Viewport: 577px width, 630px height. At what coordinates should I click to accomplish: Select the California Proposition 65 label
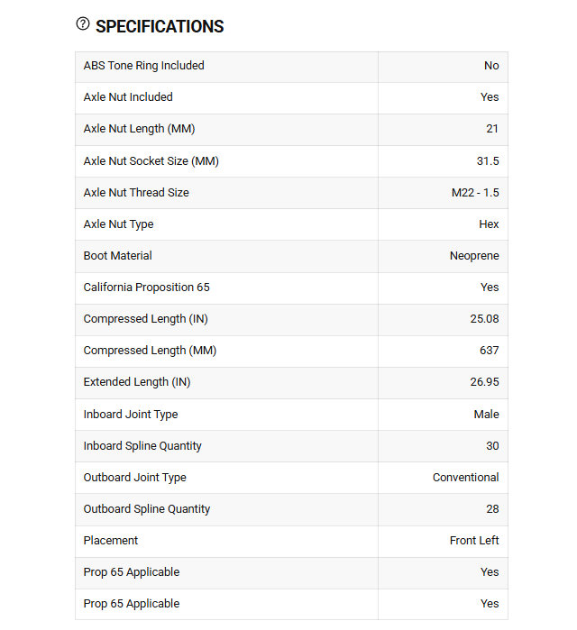coord(147,288)
